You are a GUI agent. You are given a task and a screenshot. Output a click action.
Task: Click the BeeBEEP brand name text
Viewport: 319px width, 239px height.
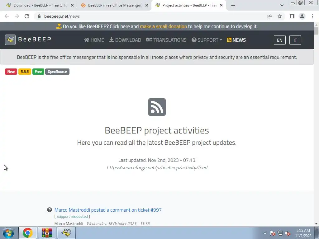point(35,39)
